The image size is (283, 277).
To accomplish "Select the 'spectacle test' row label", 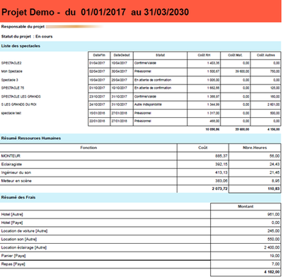I will (x=11, y=113).
